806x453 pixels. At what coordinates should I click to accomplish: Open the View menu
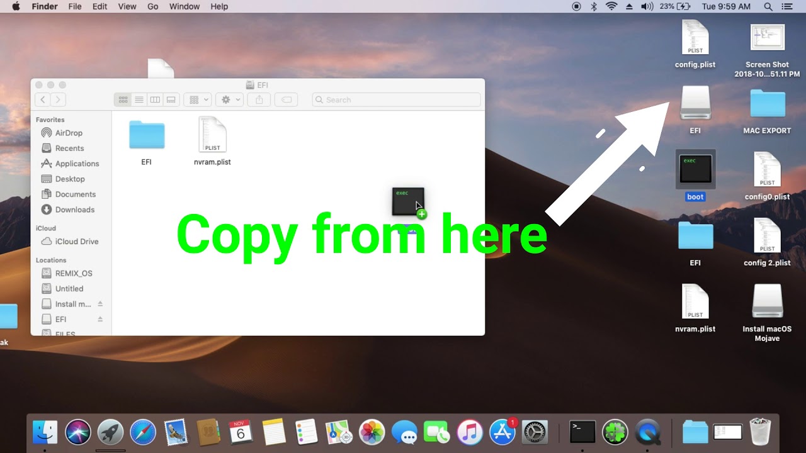(127, 6)
